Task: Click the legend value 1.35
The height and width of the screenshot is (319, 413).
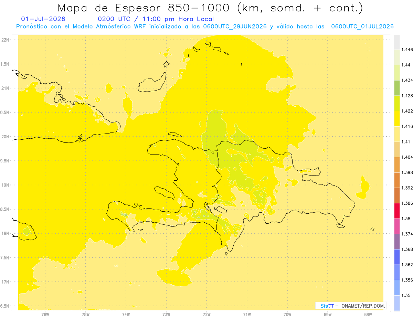Action: [x=406, y=295]
